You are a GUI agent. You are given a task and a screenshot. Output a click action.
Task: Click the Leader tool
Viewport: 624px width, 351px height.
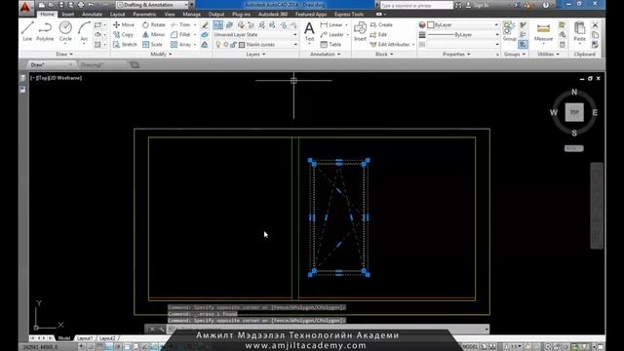click(332, 35)
